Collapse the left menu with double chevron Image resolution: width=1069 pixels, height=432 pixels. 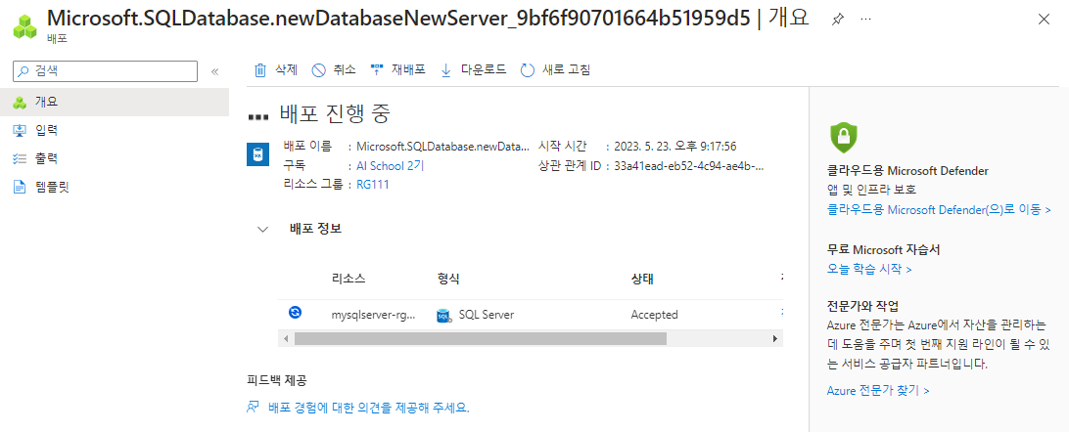pyautogui.click(x=214, y=71)
